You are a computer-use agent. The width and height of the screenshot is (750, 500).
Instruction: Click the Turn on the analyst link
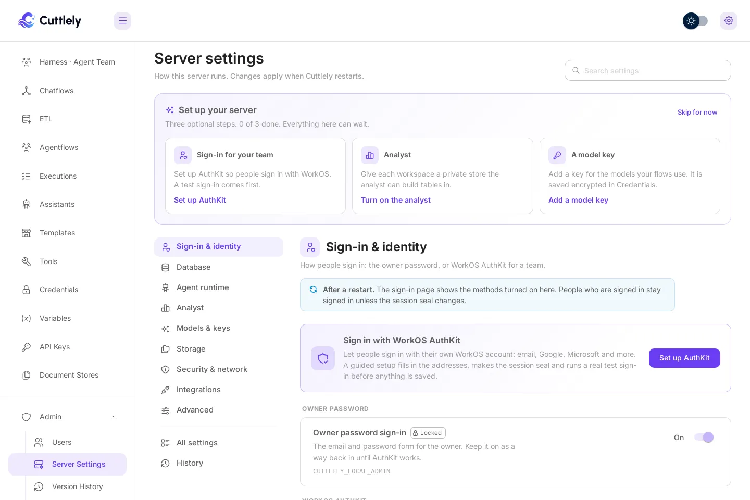coord(396,200)
